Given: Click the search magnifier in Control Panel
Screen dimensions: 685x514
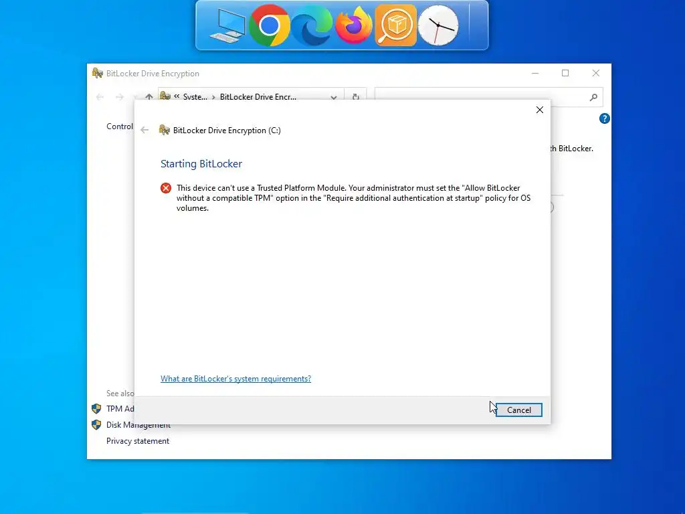Looking at the screenshot, I should tap(593, 97).
